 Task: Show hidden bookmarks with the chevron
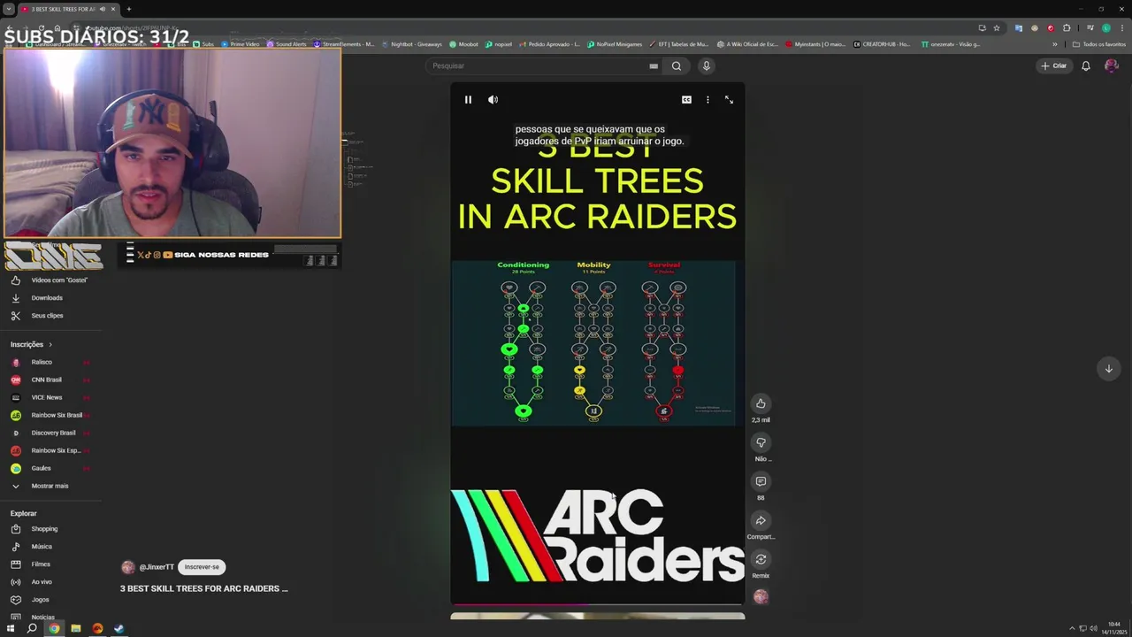pyautogui.click(x=1054, y=44)
